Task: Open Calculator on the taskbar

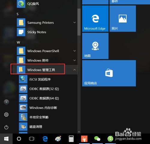Action: click(71, 139)
